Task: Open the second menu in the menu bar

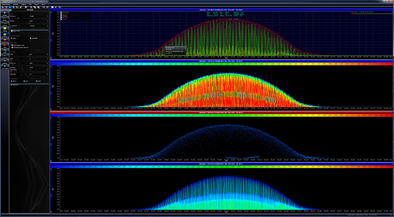Action: (x=15, y=4)
